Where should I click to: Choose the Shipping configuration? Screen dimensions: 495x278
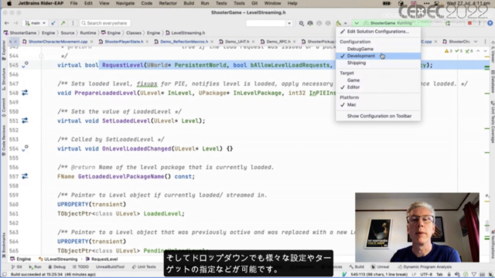click(378, 63)
